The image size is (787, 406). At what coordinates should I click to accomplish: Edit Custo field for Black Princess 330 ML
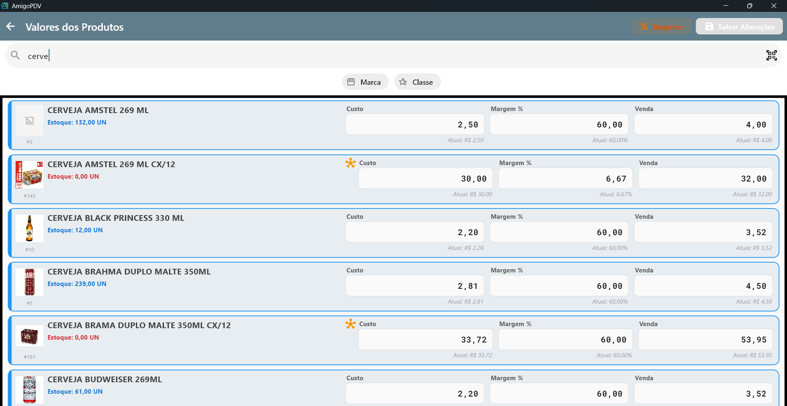click(415, 232)
